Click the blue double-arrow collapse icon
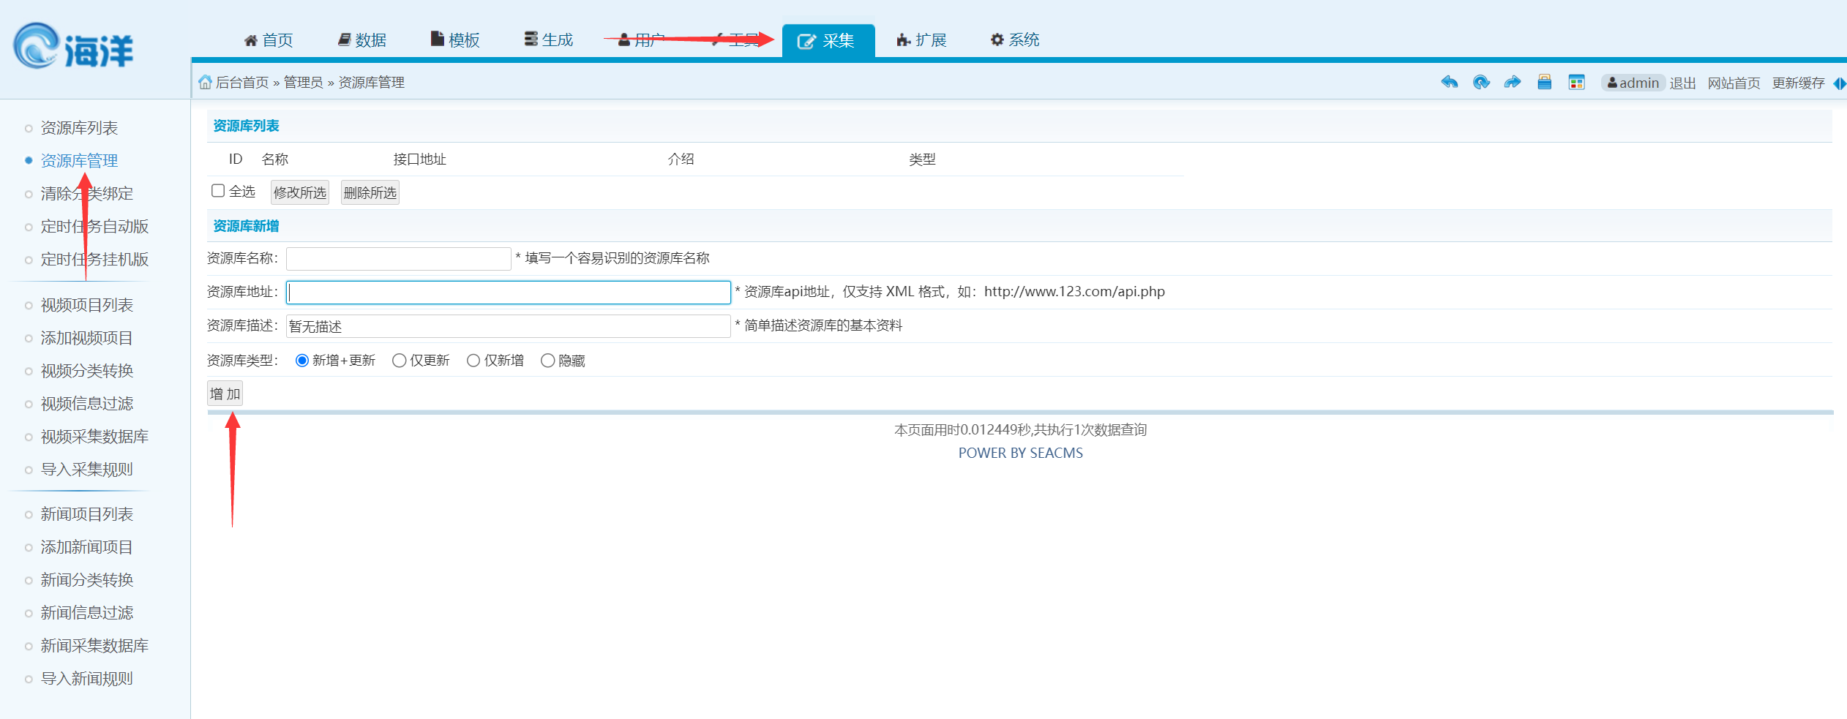1847x719 pixels. click(x=1840, y=83)
